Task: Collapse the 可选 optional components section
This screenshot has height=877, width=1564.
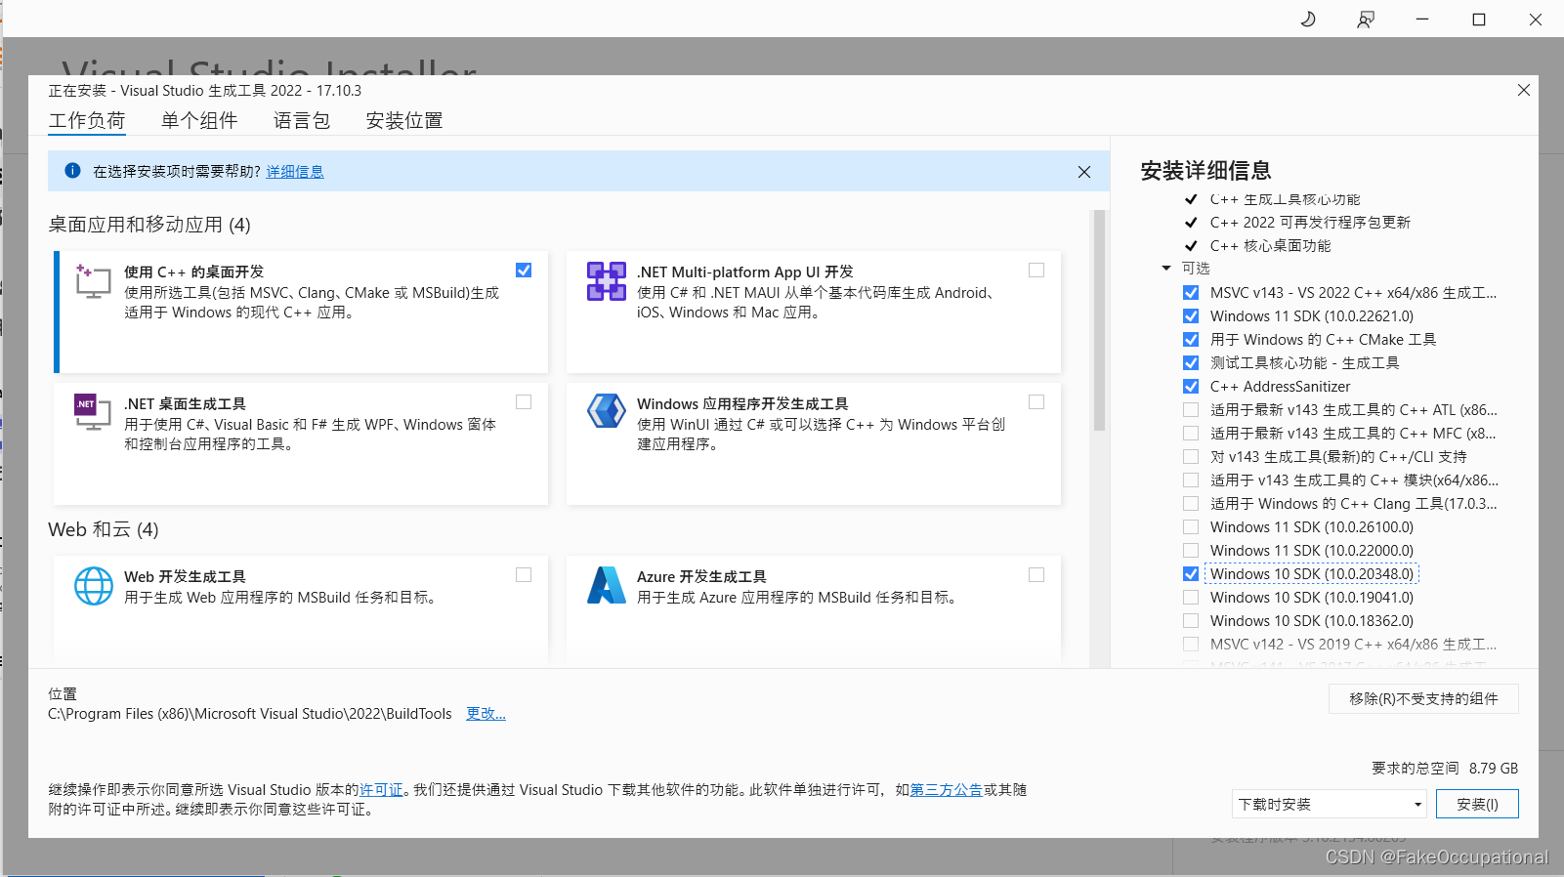Action: (x=1166, y=269)
